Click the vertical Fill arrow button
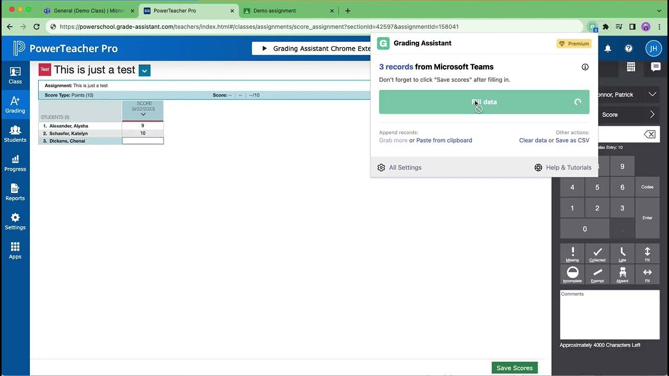669x376 pixels. (648, 254)
